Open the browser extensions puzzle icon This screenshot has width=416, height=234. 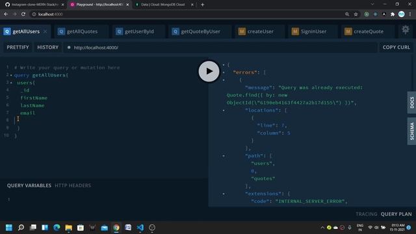coord(393,14)
